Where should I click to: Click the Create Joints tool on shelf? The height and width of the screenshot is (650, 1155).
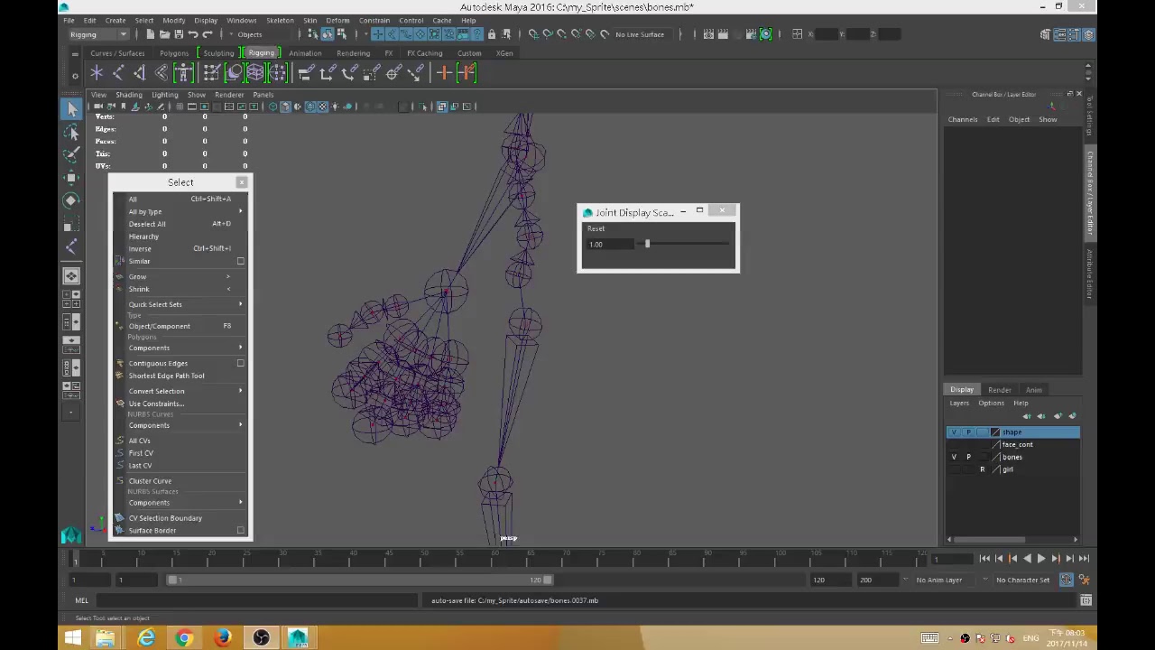118,73
